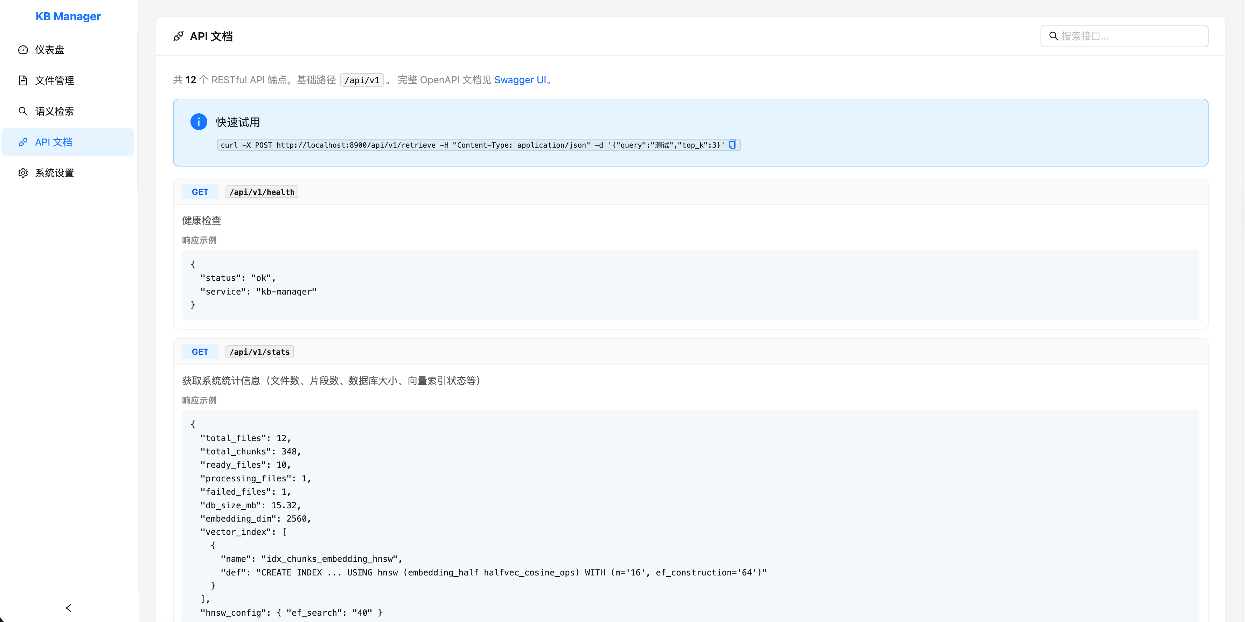
Task: Select the API 文档 sidebar item
Action: [68, 142]
